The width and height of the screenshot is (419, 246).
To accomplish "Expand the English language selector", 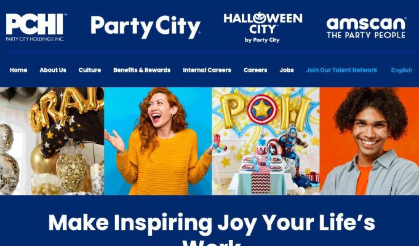I will pyautogui.click(x=401, y=70).
